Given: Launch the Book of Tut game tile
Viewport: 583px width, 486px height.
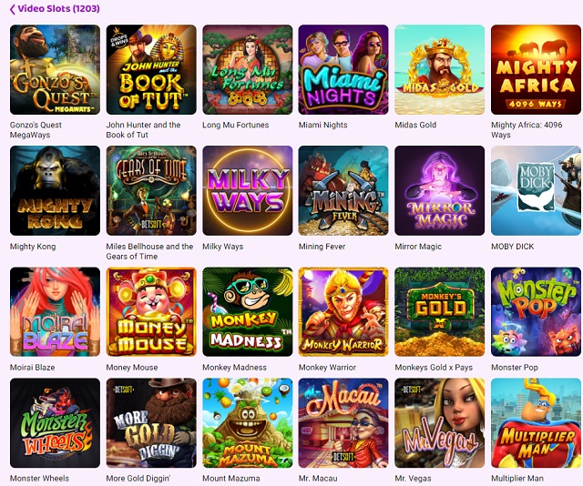Looking at the screenshot, I should click(x=151, y=69).
